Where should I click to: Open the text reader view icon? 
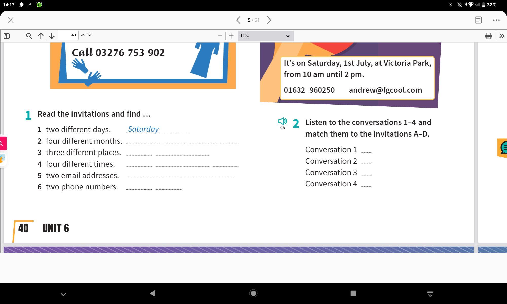click(478, 20)
